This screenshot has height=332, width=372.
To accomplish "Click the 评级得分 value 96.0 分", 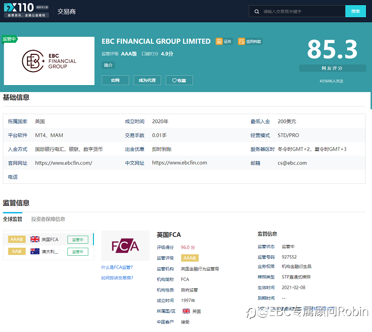I will (x=188, y=247).
